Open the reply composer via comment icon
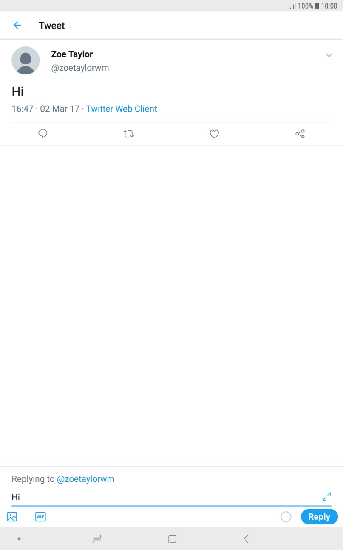Screen dimensions: 343x550 (x=43, y=134)
